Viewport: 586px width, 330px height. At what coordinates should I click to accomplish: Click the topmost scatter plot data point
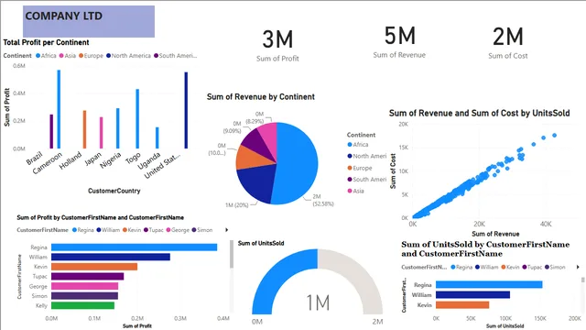click(x=554, y=136)
